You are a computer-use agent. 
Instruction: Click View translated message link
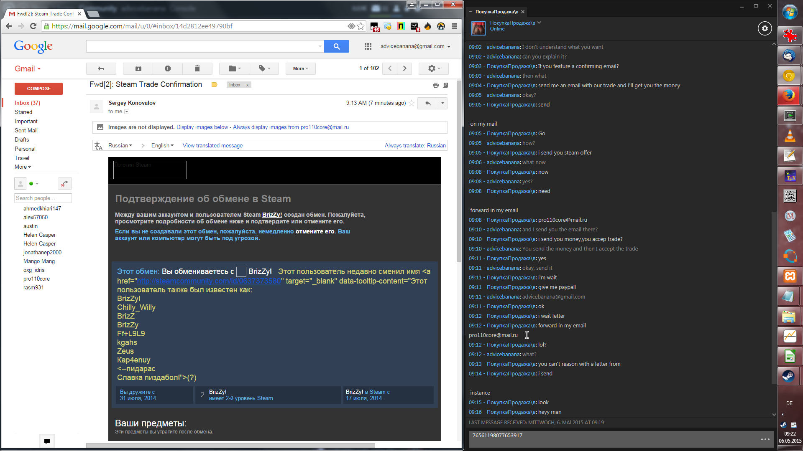(212, 145)
